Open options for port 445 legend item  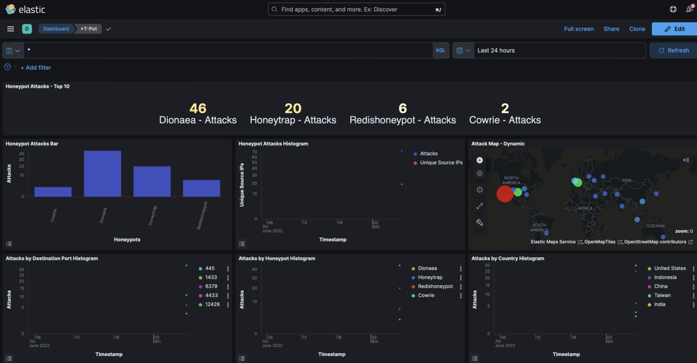point(228,269)
